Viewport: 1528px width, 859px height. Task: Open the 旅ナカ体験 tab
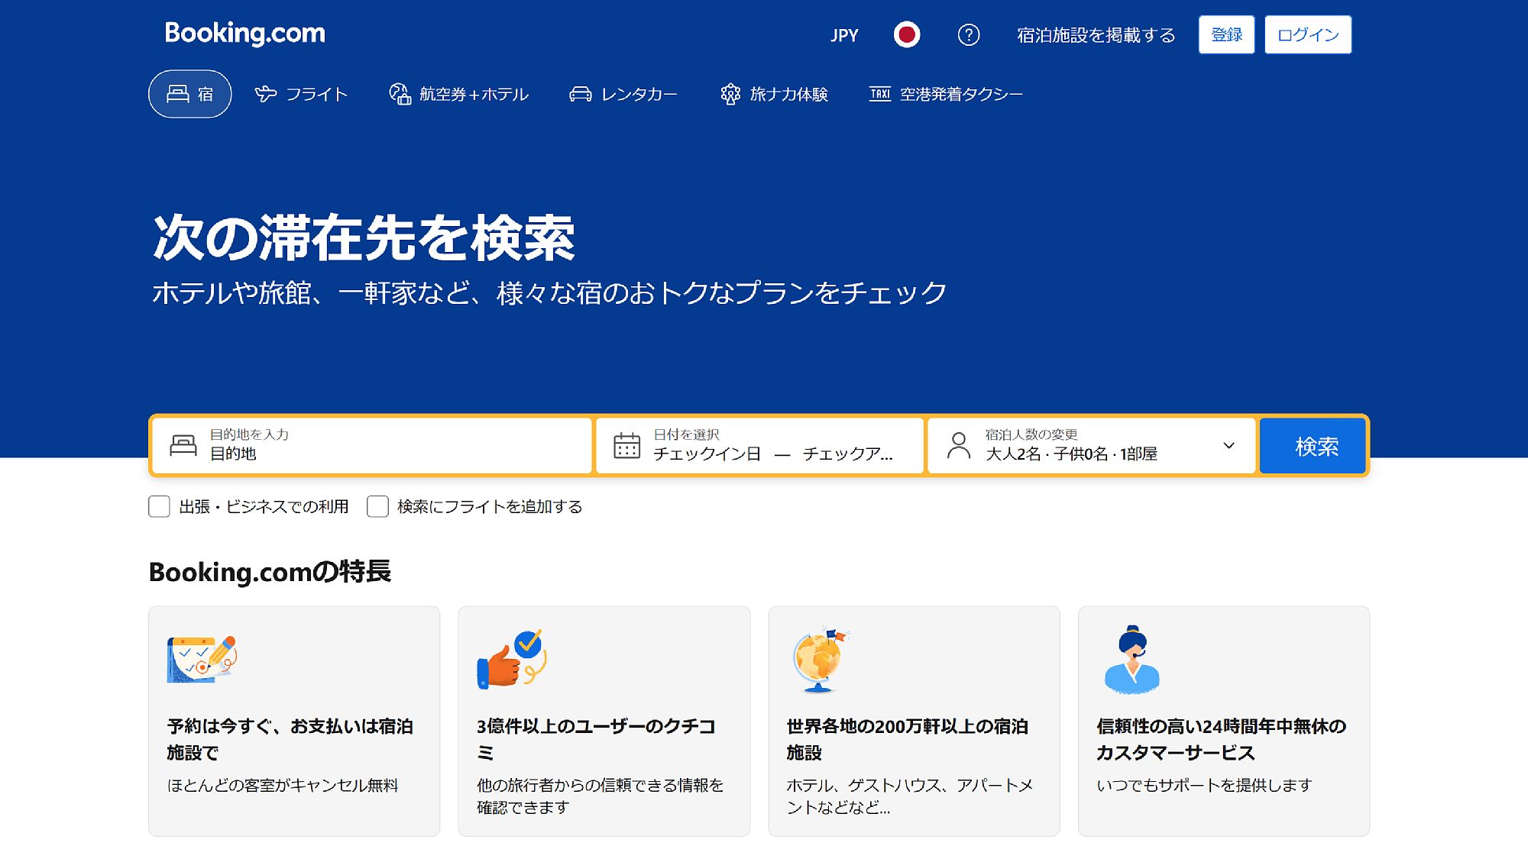click(x=774, y=94)
